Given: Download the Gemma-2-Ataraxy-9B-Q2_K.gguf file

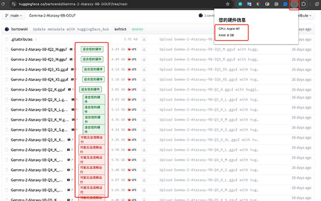Looking at the screenshot, I should 144,89.
